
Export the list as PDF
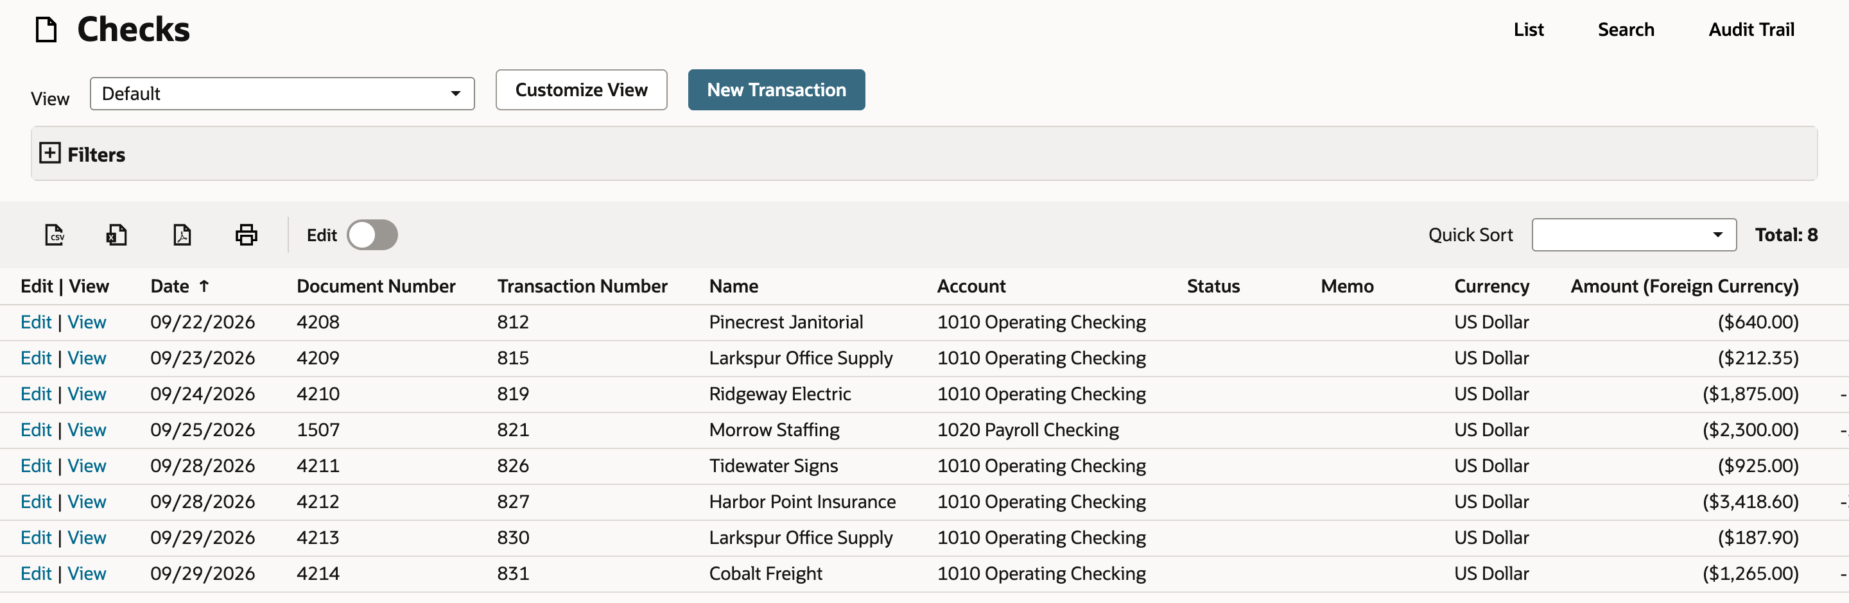pos(182,234)
